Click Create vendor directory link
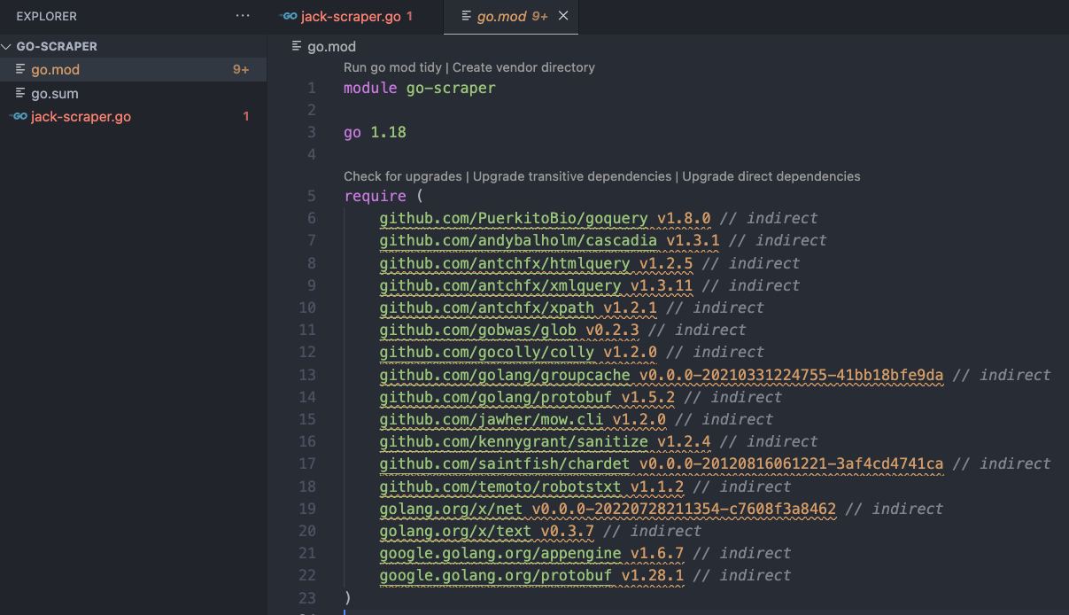 click(523, 67)
